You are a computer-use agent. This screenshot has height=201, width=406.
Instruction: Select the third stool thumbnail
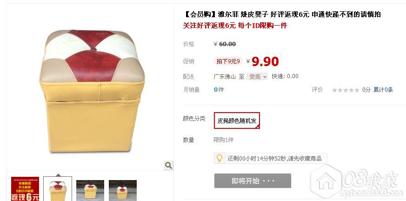click(x=90, y=190)
